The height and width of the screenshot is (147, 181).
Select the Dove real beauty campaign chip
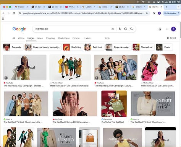43,47
